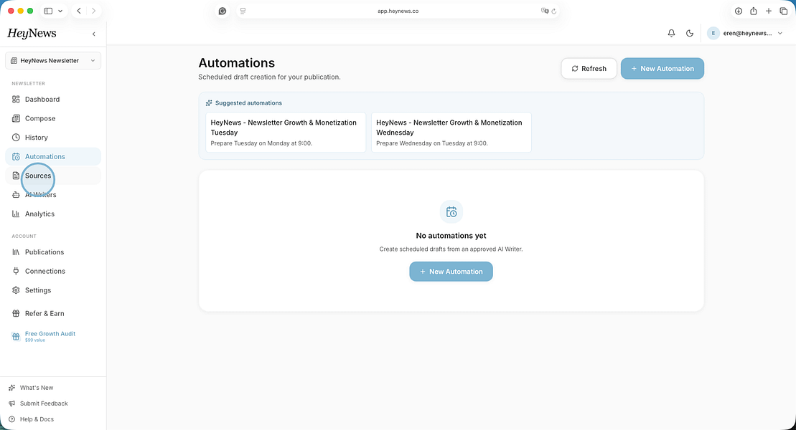
Task: Open the Sources page
Action: click(x=53, y=176)
